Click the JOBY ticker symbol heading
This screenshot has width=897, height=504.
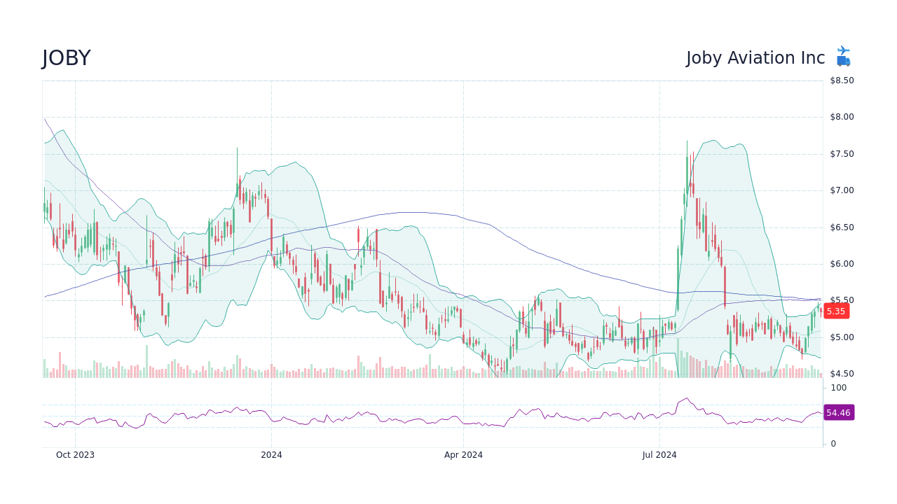click(67, 59)
